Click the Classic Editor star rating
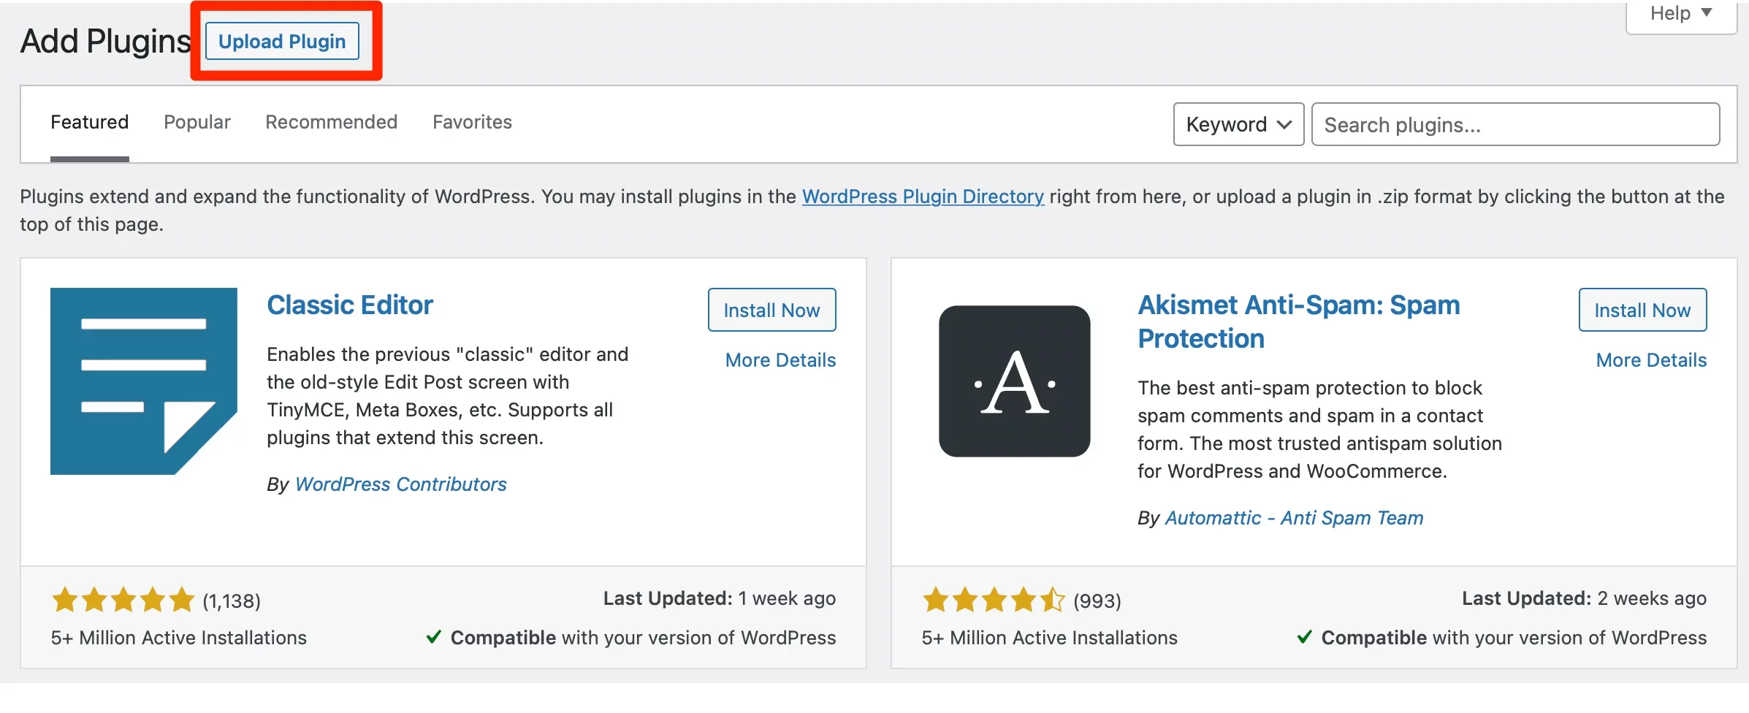Image resolution: width=1749 pixels, height=713 pixels. [123, 600]
